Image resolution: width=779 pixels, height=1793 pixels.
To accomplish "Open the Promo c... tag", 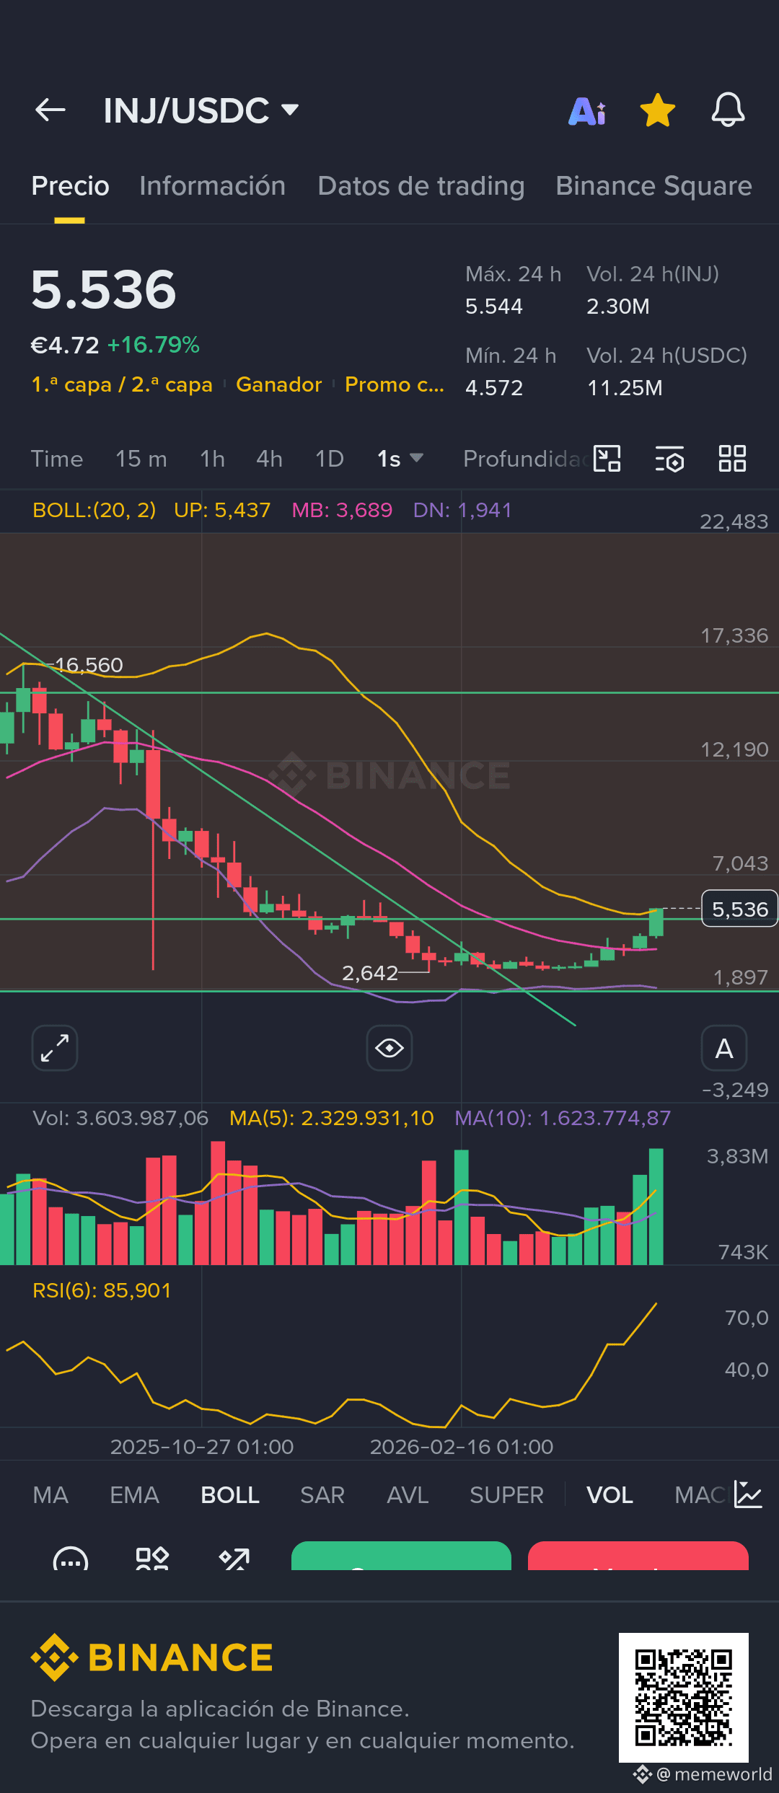I will [x=395, y=384].
